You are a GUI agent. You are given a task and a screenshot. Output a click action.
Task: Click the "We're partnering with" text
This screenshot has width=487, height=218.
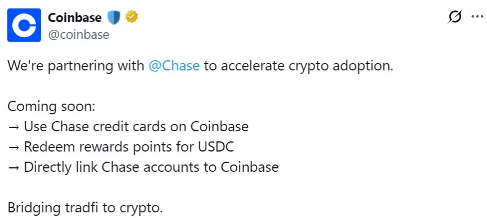[x=76, y=66]
